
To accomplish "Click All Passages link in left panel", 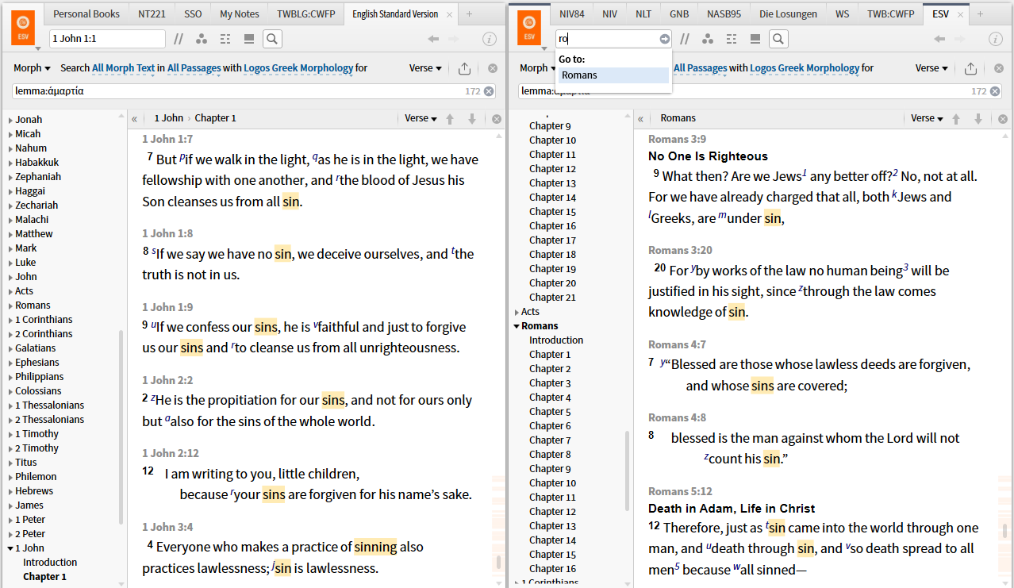I will (x=194, y=68).
